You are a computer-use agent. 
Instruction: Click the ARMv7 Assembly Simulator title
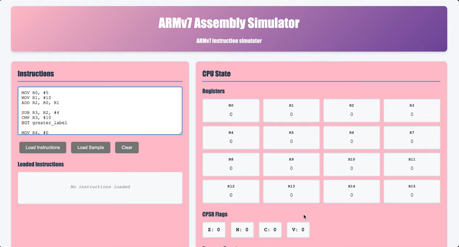pyautogui.click(x=229, y=23)
